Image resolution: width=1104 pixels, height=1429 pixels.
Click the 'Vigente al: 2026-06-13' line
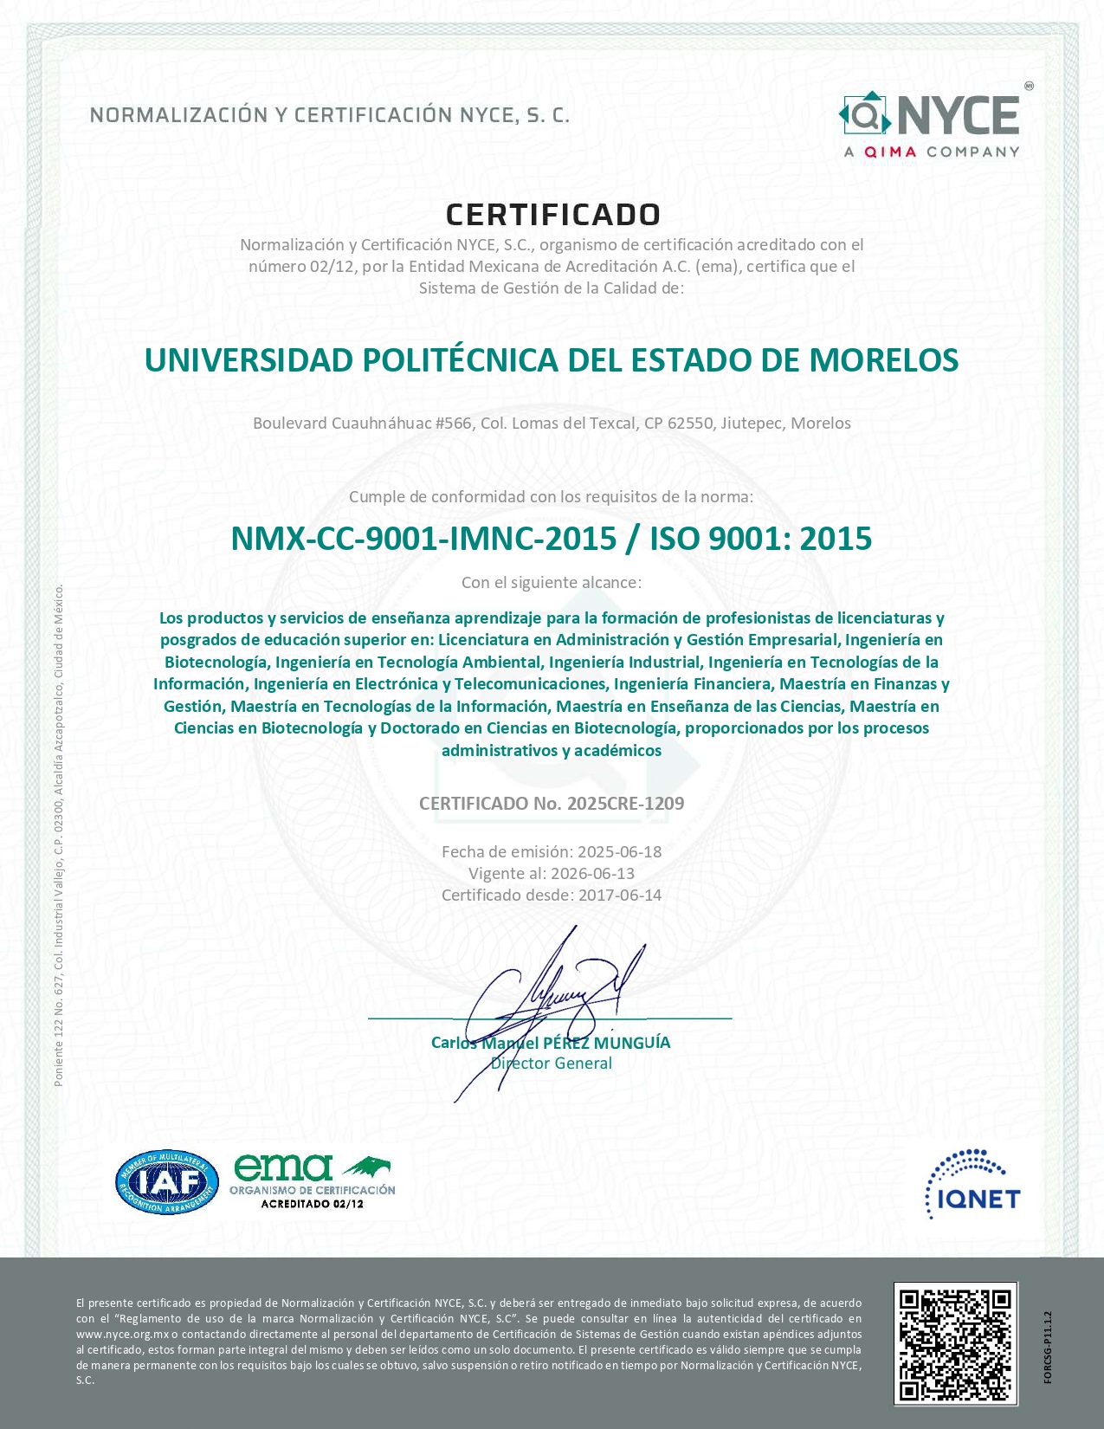552,873
